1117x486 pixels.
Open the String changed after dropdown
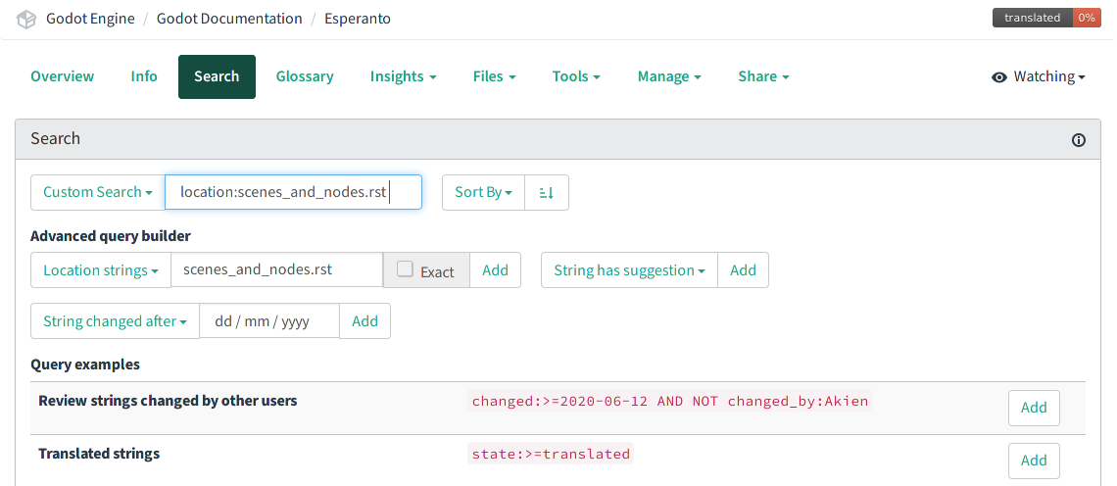point(115,321)
